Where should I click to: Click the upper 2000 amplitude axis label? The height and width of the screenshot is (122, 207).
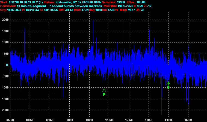pyautogui.click(x=5, y=20)
